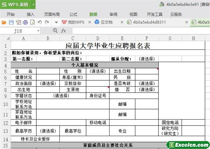Click the 出生日期 label cell

click(122, 71)
